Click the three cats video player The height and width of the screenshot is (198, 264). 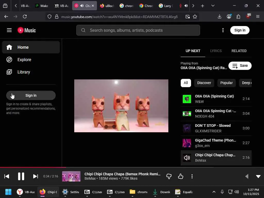pos(121,106)
